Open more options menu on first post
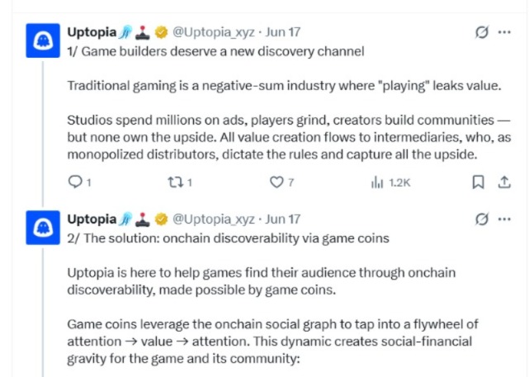The height and width of the screenshot is (377, 529). point(504,32)
